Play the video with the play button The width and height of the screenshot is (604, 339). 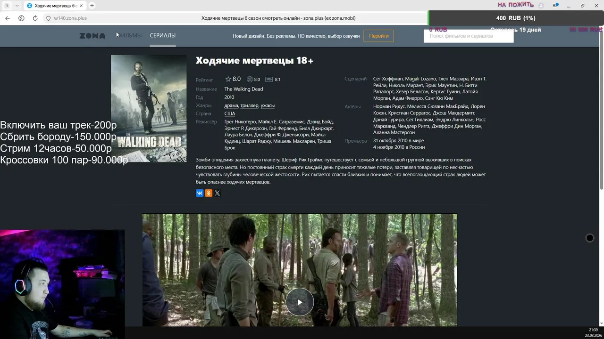pos(300,302)
